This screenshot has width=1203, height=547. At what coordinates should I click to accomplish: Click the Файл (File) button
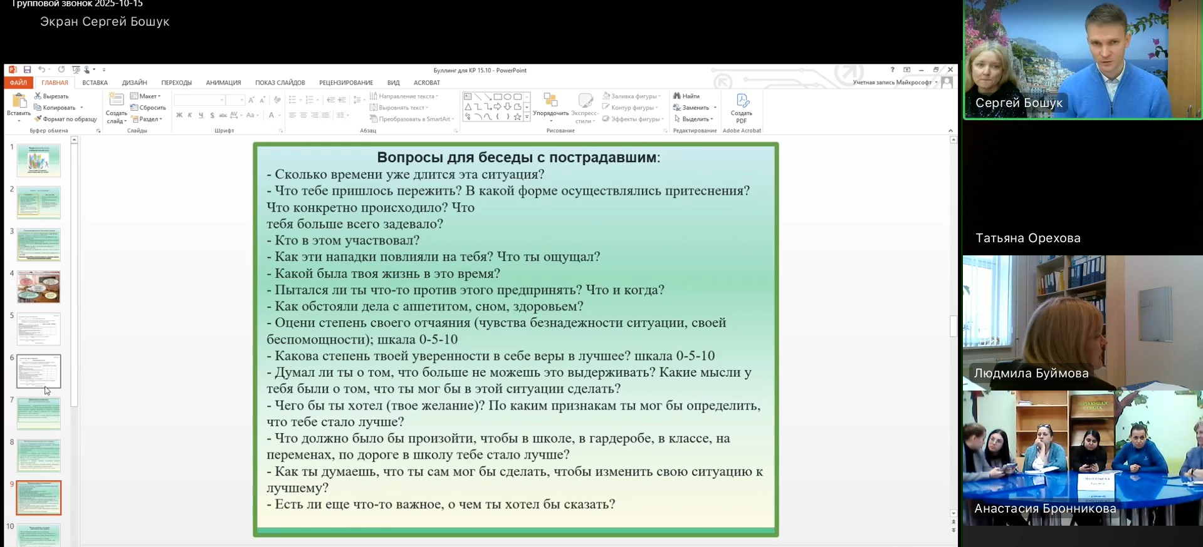(18, 83)
